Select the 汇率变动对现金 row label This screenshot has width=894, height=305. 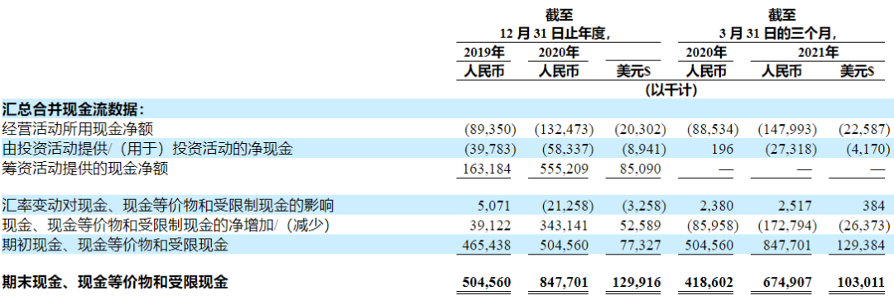[167, 205]
